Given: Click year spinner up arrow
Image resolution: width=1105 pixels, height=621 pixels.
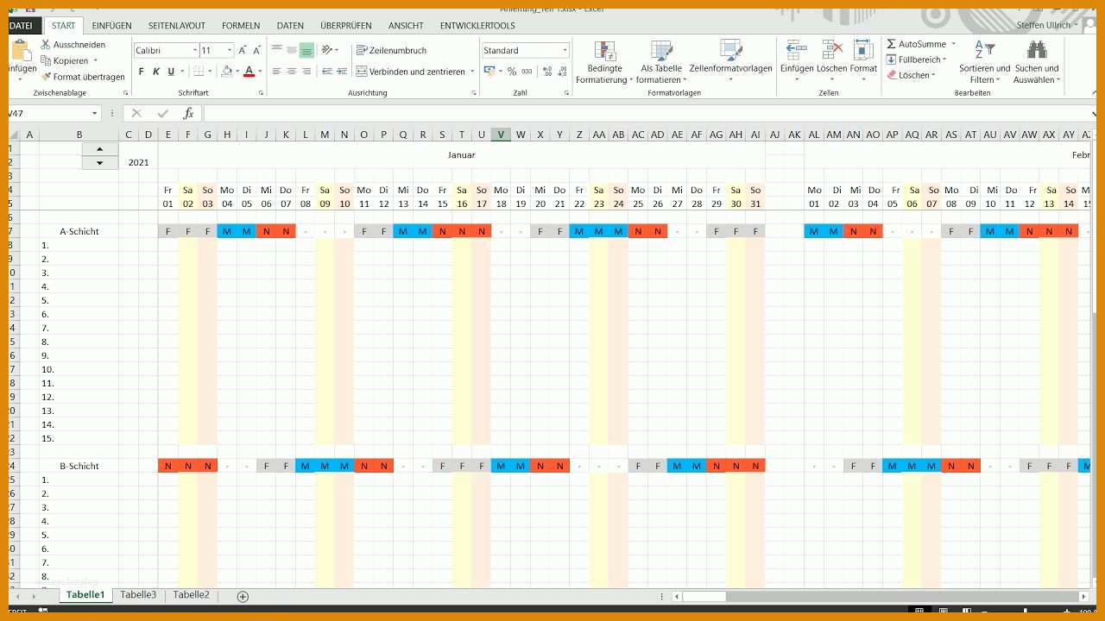Looking at the screenshot, I should point(100,149).
